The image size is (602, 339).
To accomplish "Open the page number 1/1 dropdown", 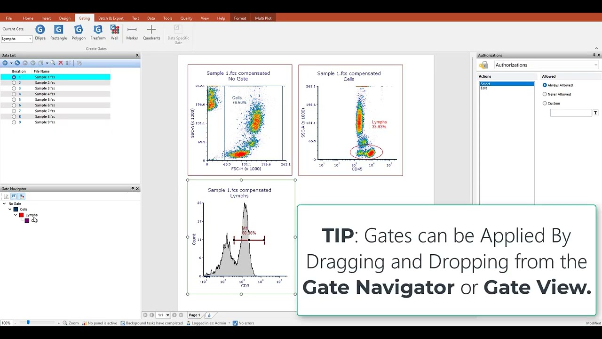I will (167, 315).
